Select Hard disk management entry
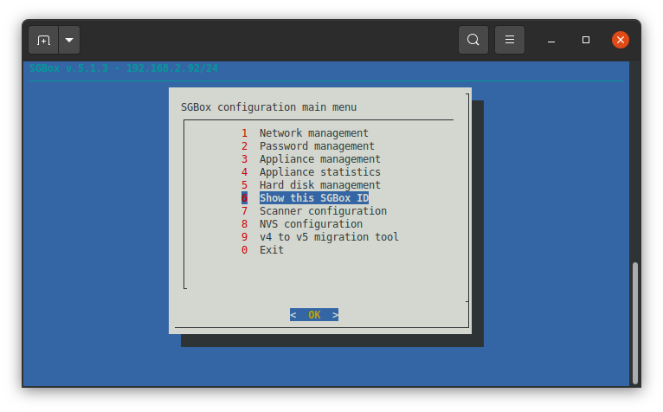Image resolution: width=663 pixels, height=412 pixels. (x=319, y=185)
